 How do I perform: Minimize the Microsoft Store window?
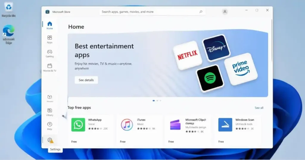(x=246, y=10)
